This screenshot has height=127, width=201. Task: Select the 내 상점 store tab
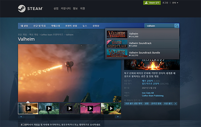click(24, 26)
